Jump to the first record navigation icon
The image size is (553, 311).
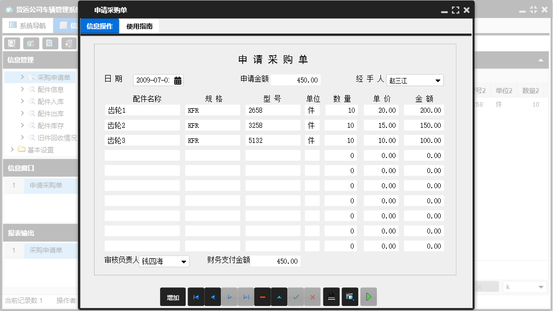[196, 297]
